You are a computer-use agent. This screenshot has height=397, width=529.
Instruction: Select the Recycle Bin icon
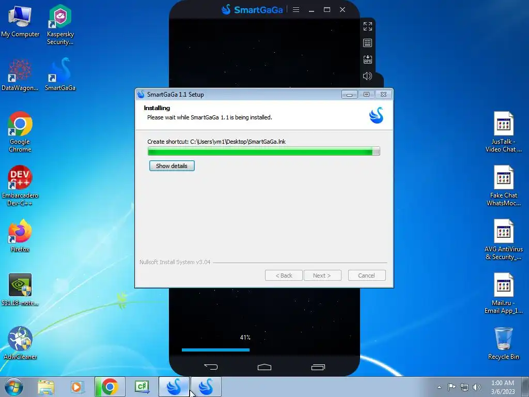(503, 343)
